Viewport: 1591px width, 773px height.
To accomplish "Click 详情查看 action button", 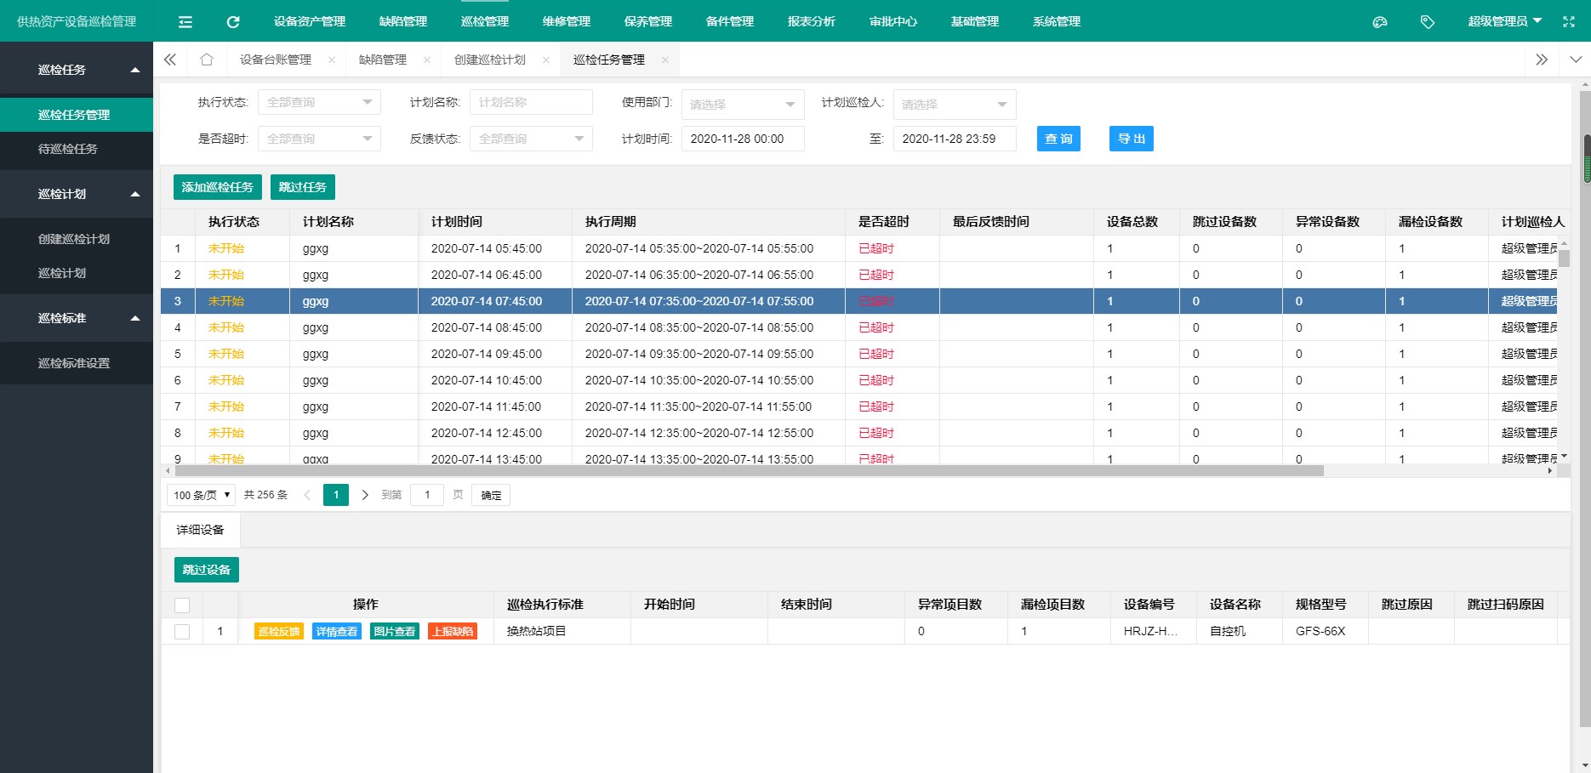I will click(337, 631).
